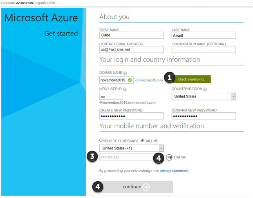Click the Domain Name field with november2019

click(116, 80)
